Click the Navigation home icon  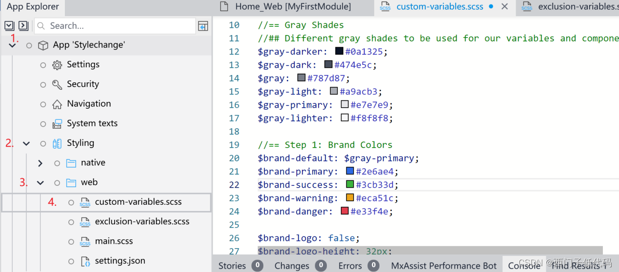tap(57, 104)
